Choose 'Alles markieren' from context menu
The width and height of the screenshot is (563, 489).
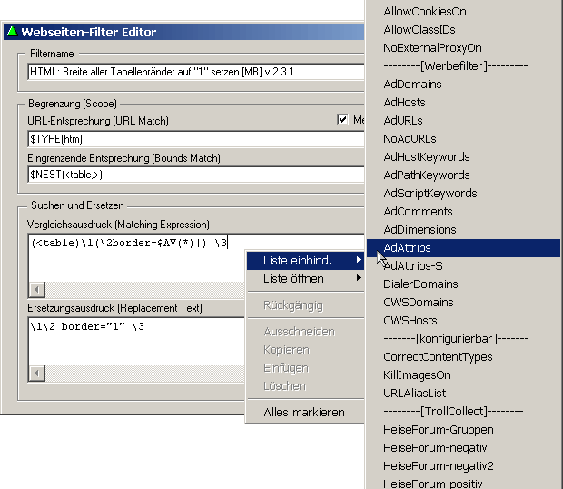click(303, 412)
